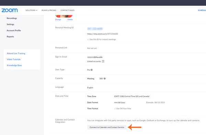The width and height of the screenshot is (206, 135).
Task: Open the personal meeting URL
Action: [x=102, y=34]
